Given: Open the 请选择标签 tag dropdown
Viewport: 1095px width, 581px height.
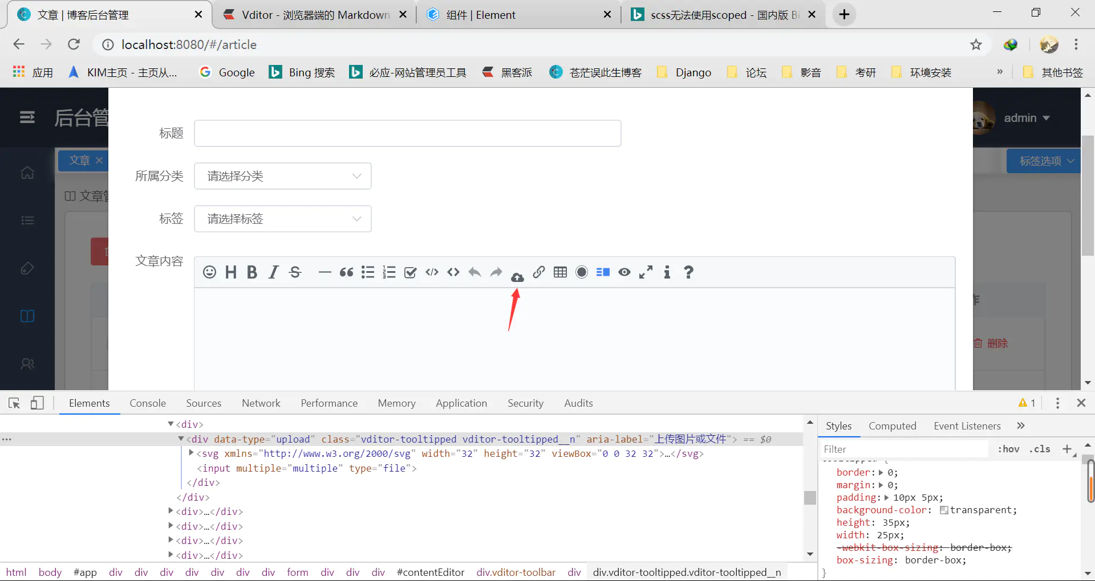Looking at the screenshot, I should [x=283, y=219].
